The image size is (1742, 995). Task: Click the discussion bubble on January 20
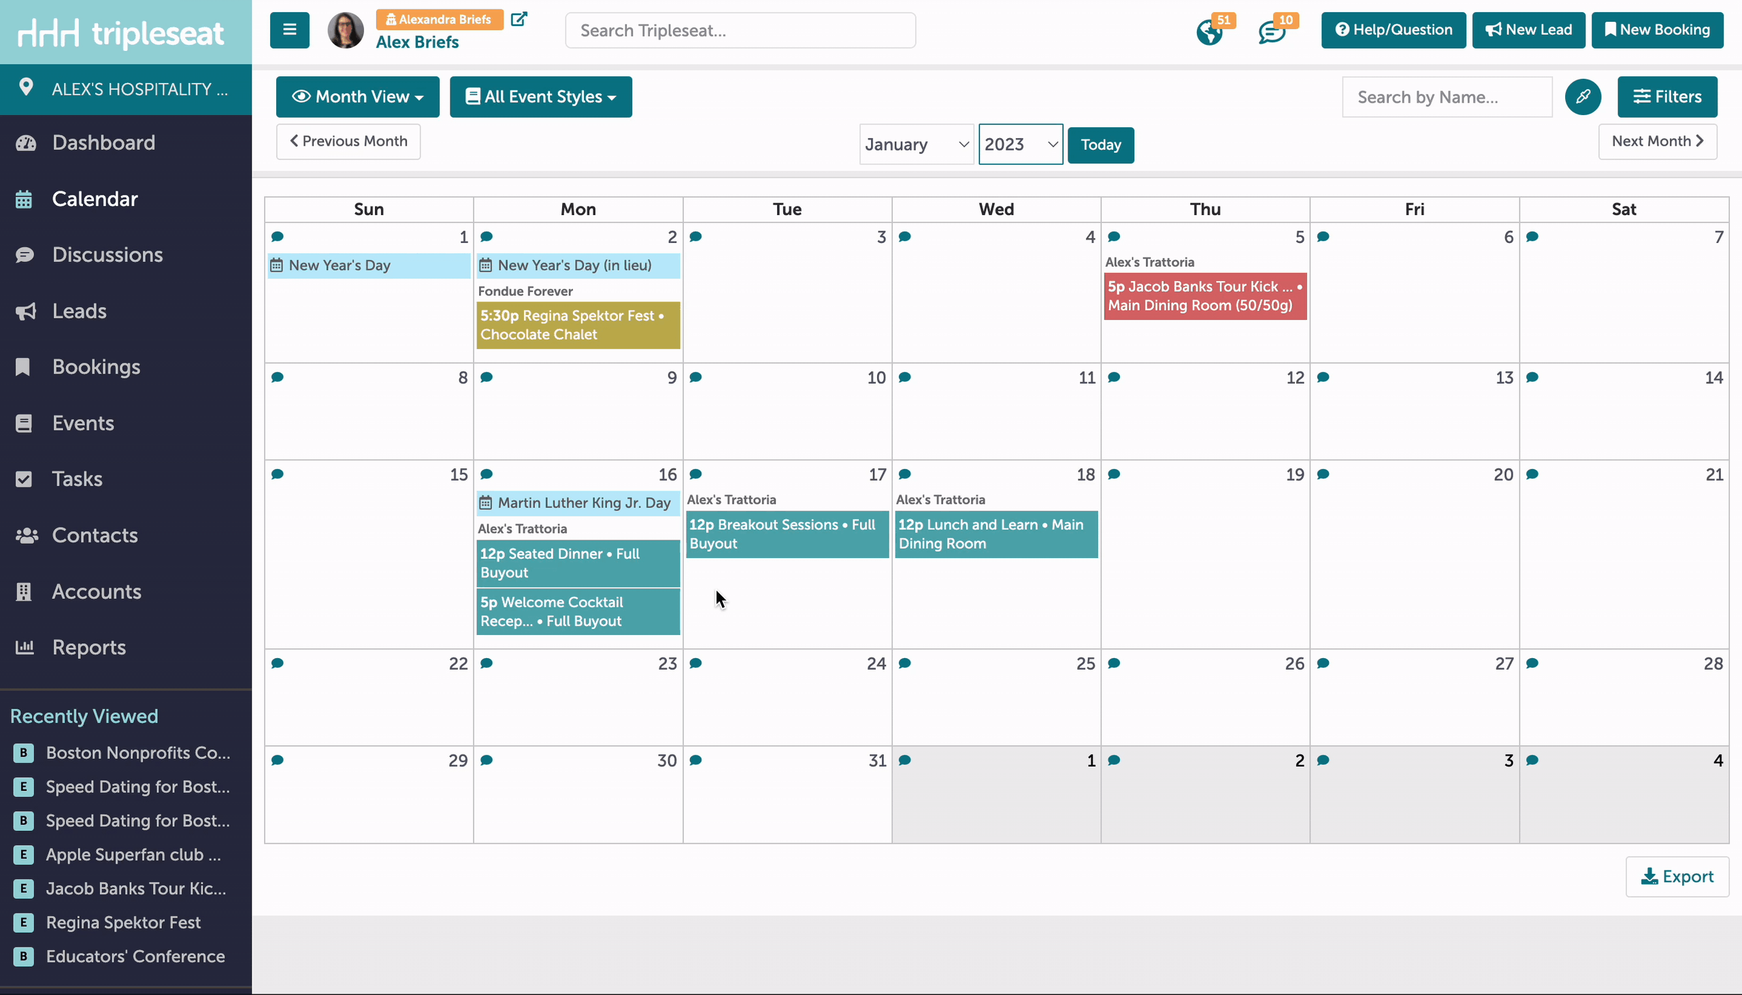tap(1324, 474)
